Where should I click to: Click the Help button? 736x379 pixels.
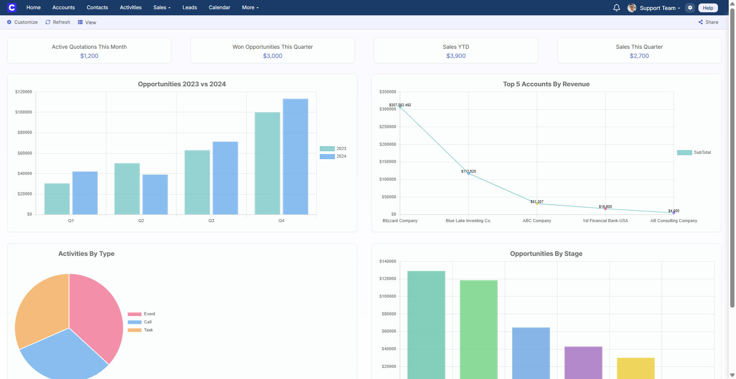tap(708, 8)
